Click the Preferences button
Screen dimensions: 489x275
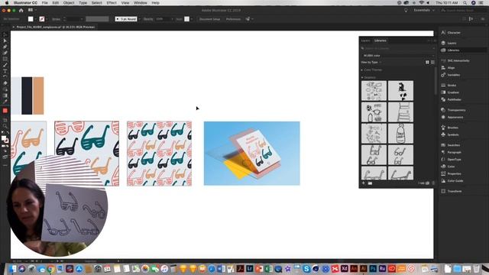click(233, 19)
